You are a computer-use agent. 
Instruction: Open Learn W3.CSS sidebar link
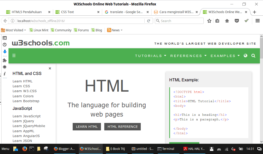pos(25,91)
